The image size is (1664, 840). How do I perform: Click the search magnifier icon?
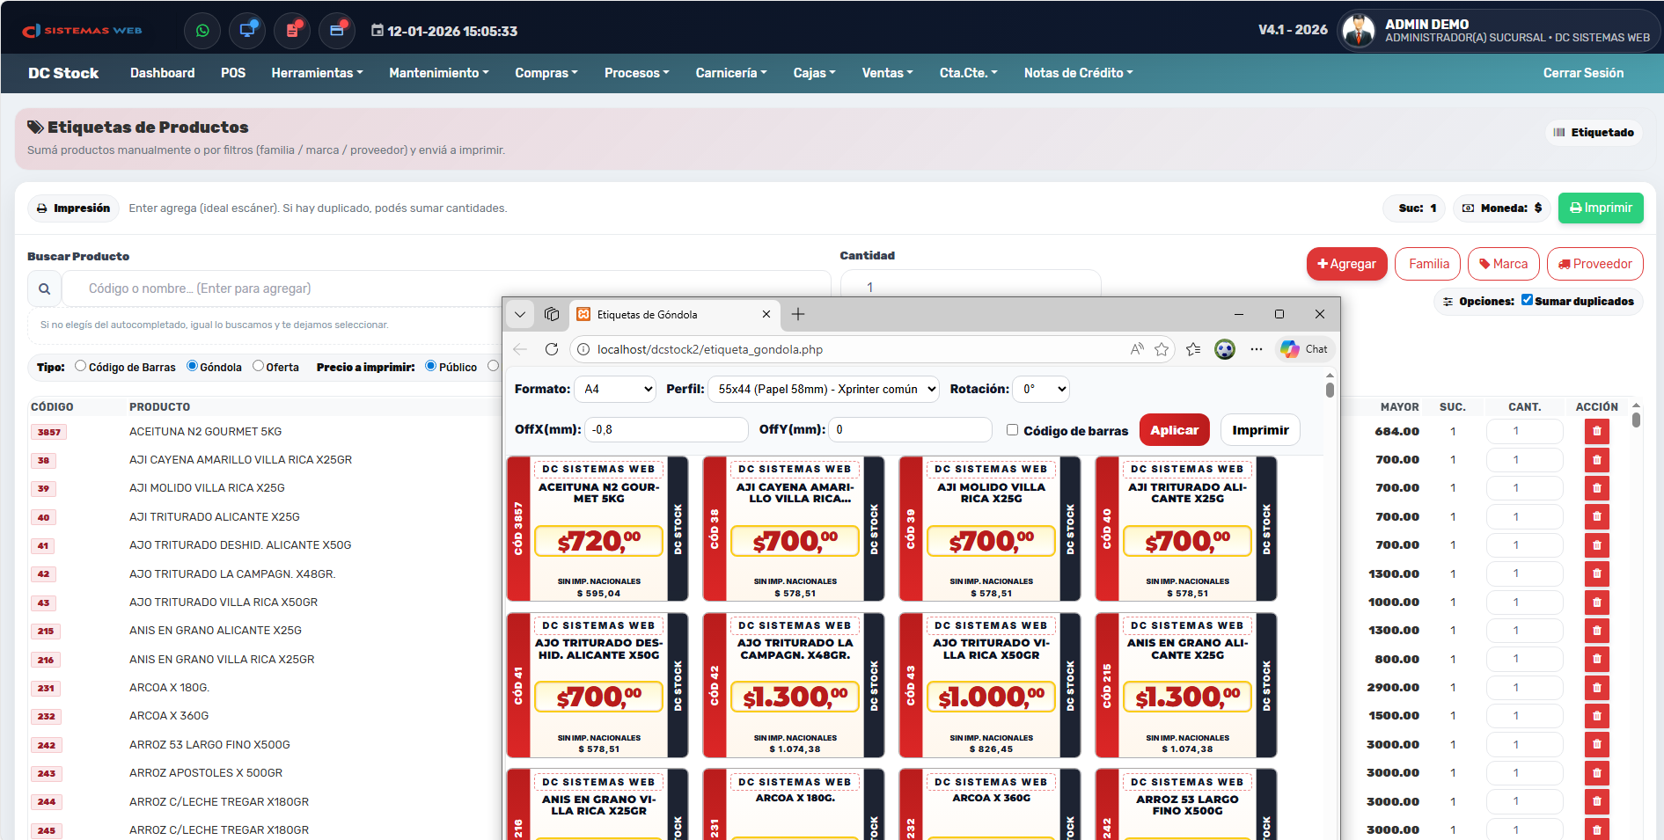click(x=44, y=289)
